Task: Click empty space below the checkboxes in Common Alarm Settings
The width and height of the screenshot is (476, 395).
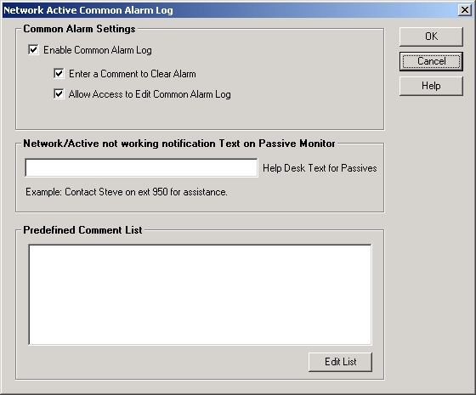Action: pos(200,116)
